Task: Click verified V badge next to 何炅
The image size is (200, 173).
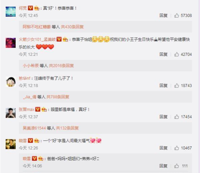Action: pyautogui.click(x=30, y=8)
